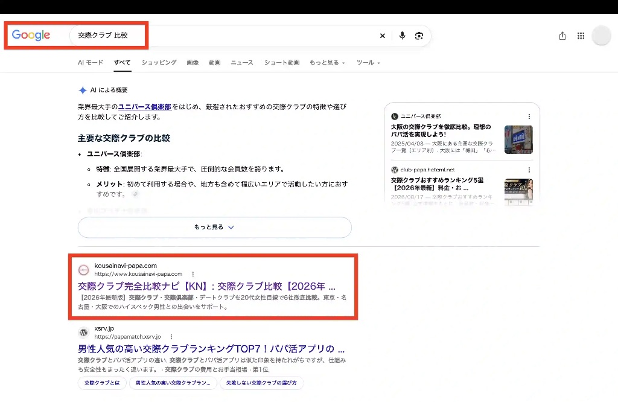Click the https://www.kousainavi-papa.com URL
The height and width of the screenshot is (402, 618).
click(138, 274)
